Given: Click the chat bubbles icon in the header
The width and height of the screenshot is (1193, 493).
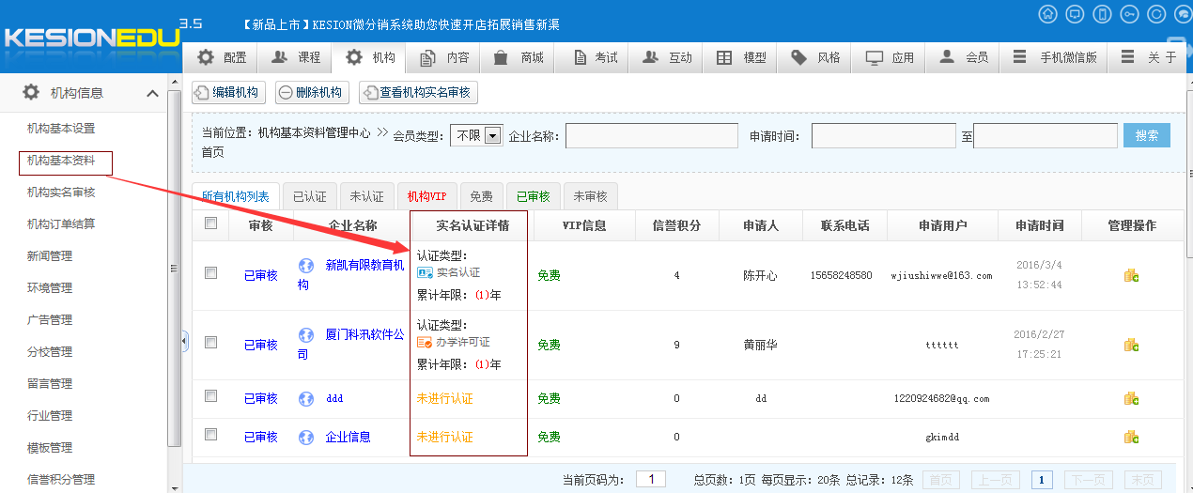Looking at the screenshot, I should click(1184, 14).
